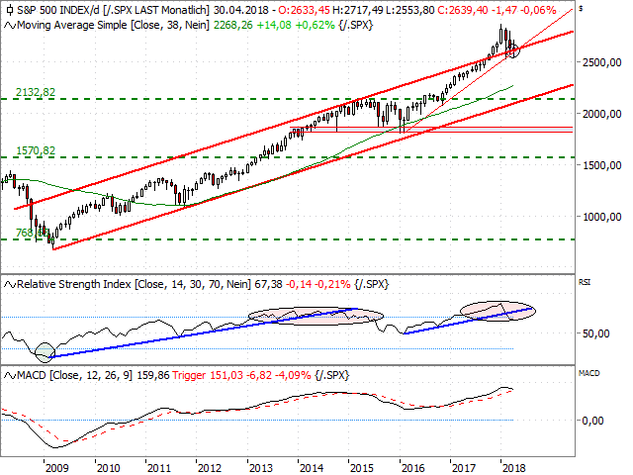This screenshot has width=633, height=475.
Task: Click the 1000,00 price axis label
Action: 601,217
